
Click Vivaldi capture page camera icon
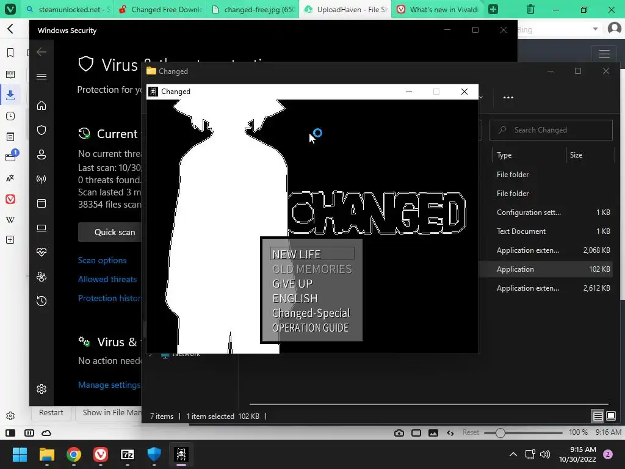point(399,433)
